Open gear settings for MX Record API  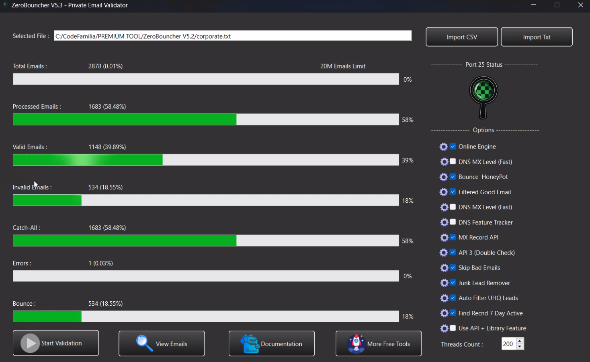(445, 238)
